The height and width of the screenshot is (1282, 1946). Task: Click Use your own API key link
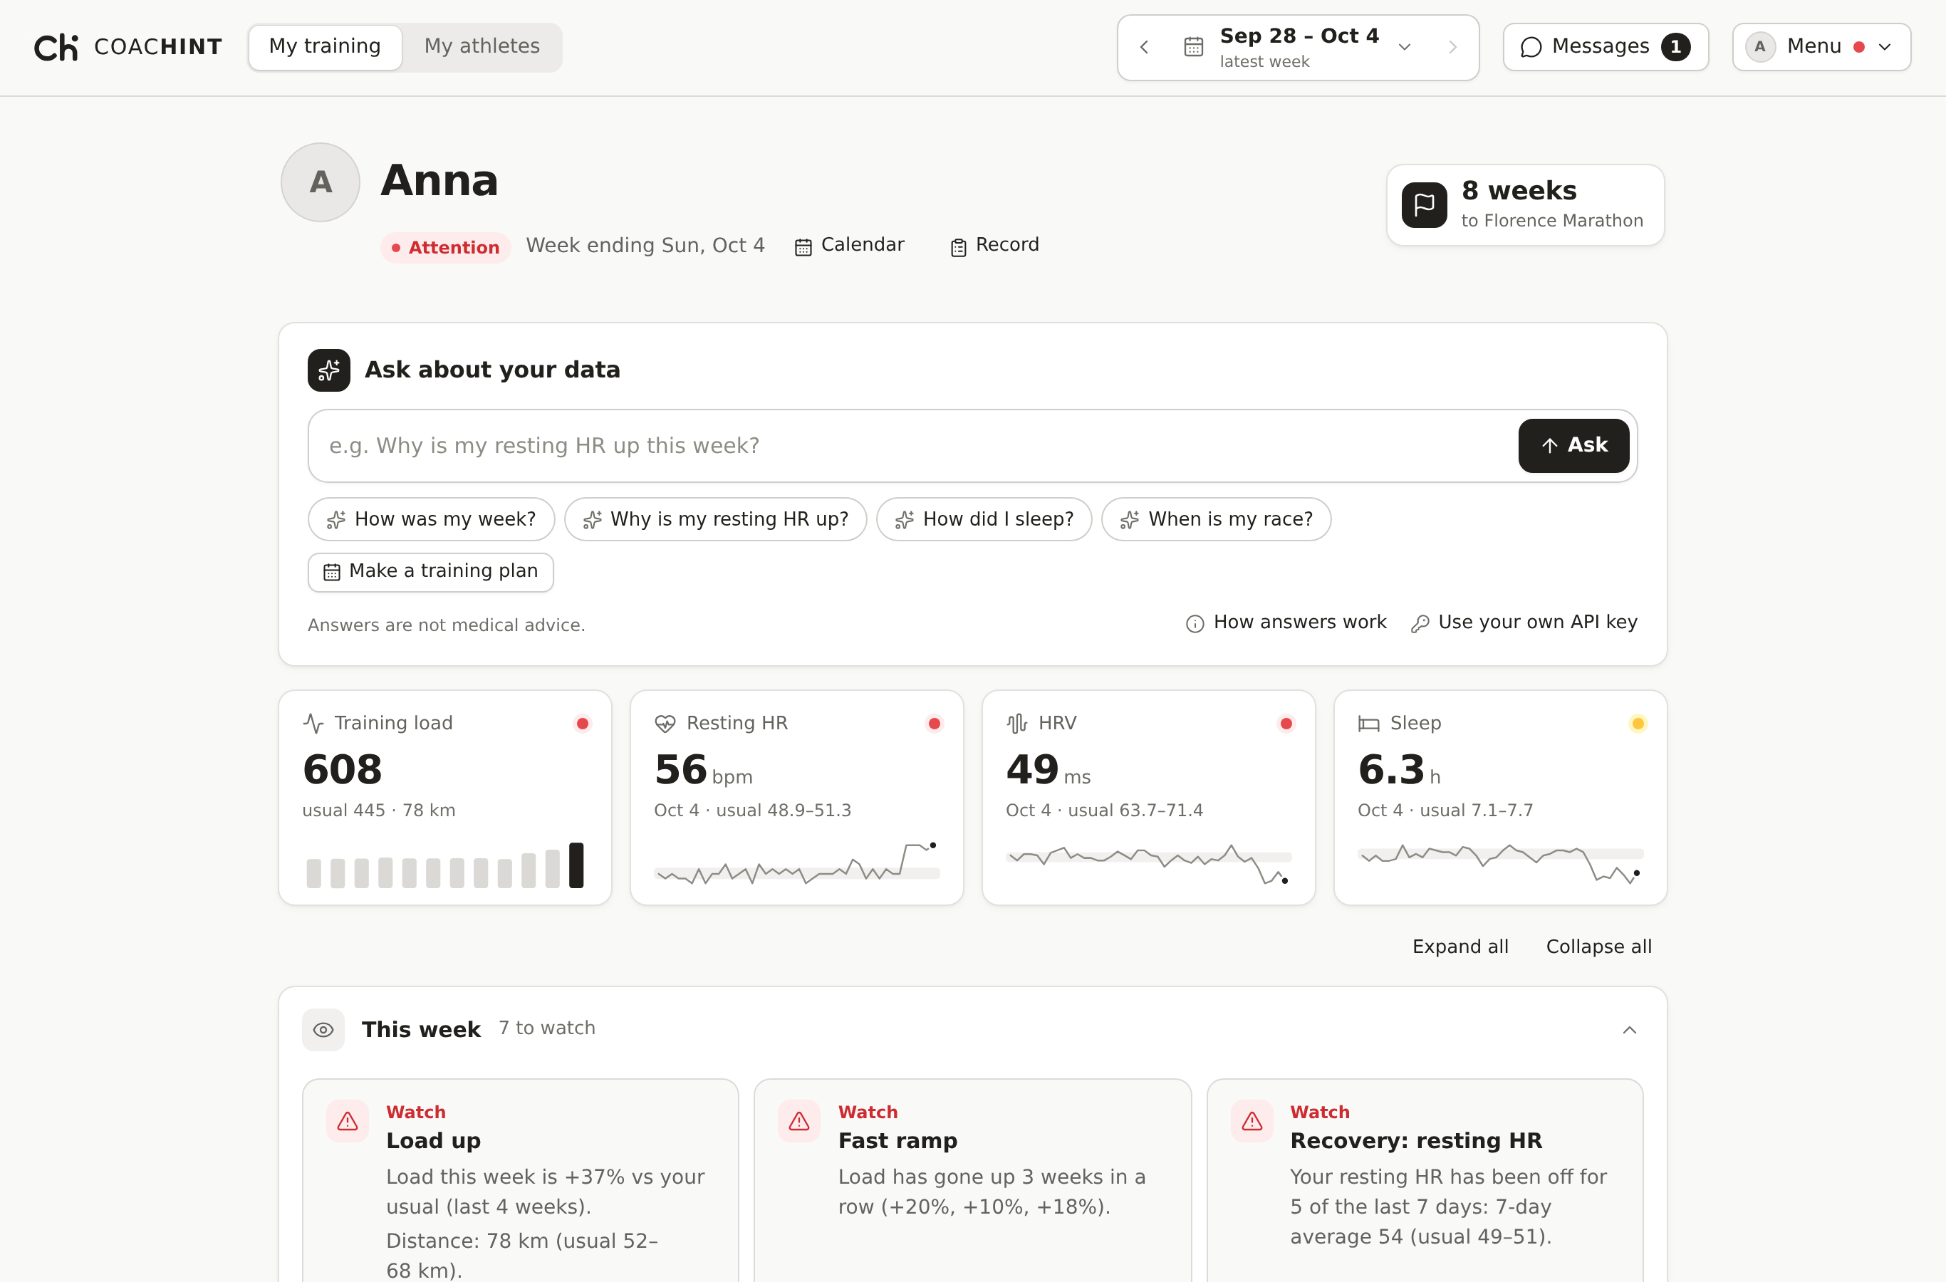(x=1524, y=623)
